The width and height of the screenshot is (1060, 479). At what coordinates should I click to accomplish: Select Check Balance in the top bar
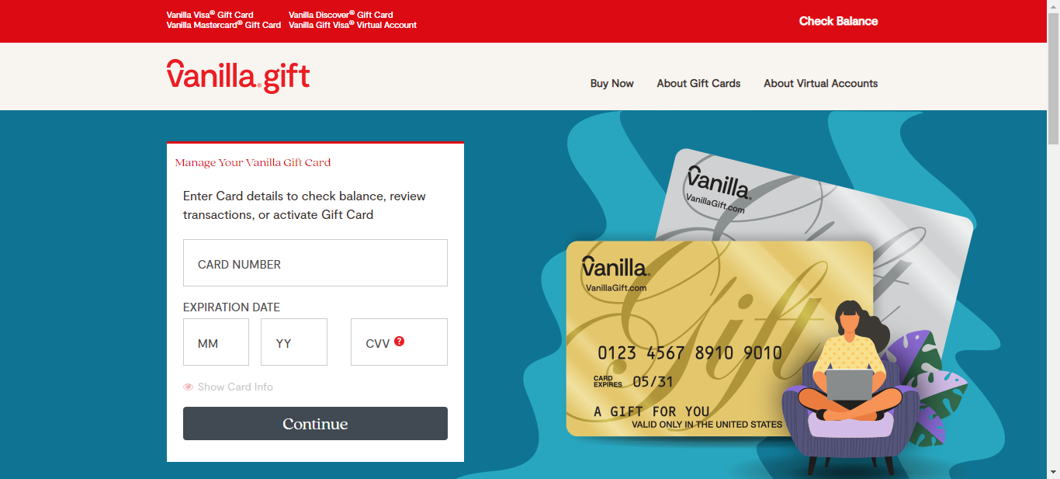point(838,21)
